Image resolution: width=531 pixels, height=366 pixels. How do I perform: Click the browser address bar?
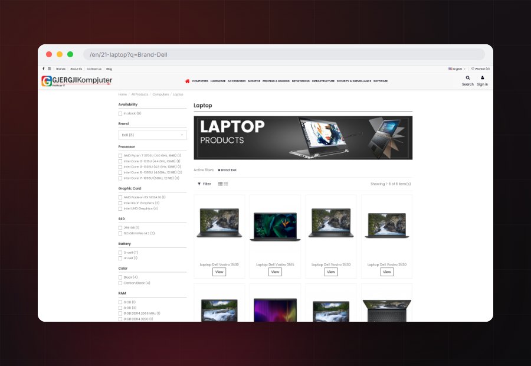pyautogui.click(x=284, y=54)
